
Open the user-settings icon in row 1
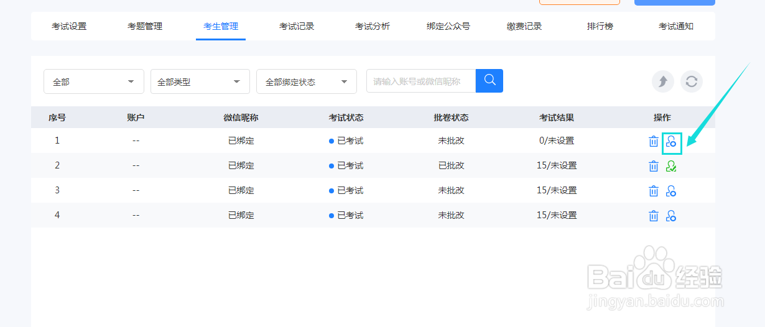pyautogui.click(x=671, y=142)
